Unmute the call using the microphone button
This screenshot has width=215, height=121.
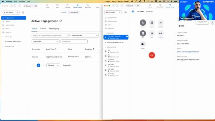[143, 23]
